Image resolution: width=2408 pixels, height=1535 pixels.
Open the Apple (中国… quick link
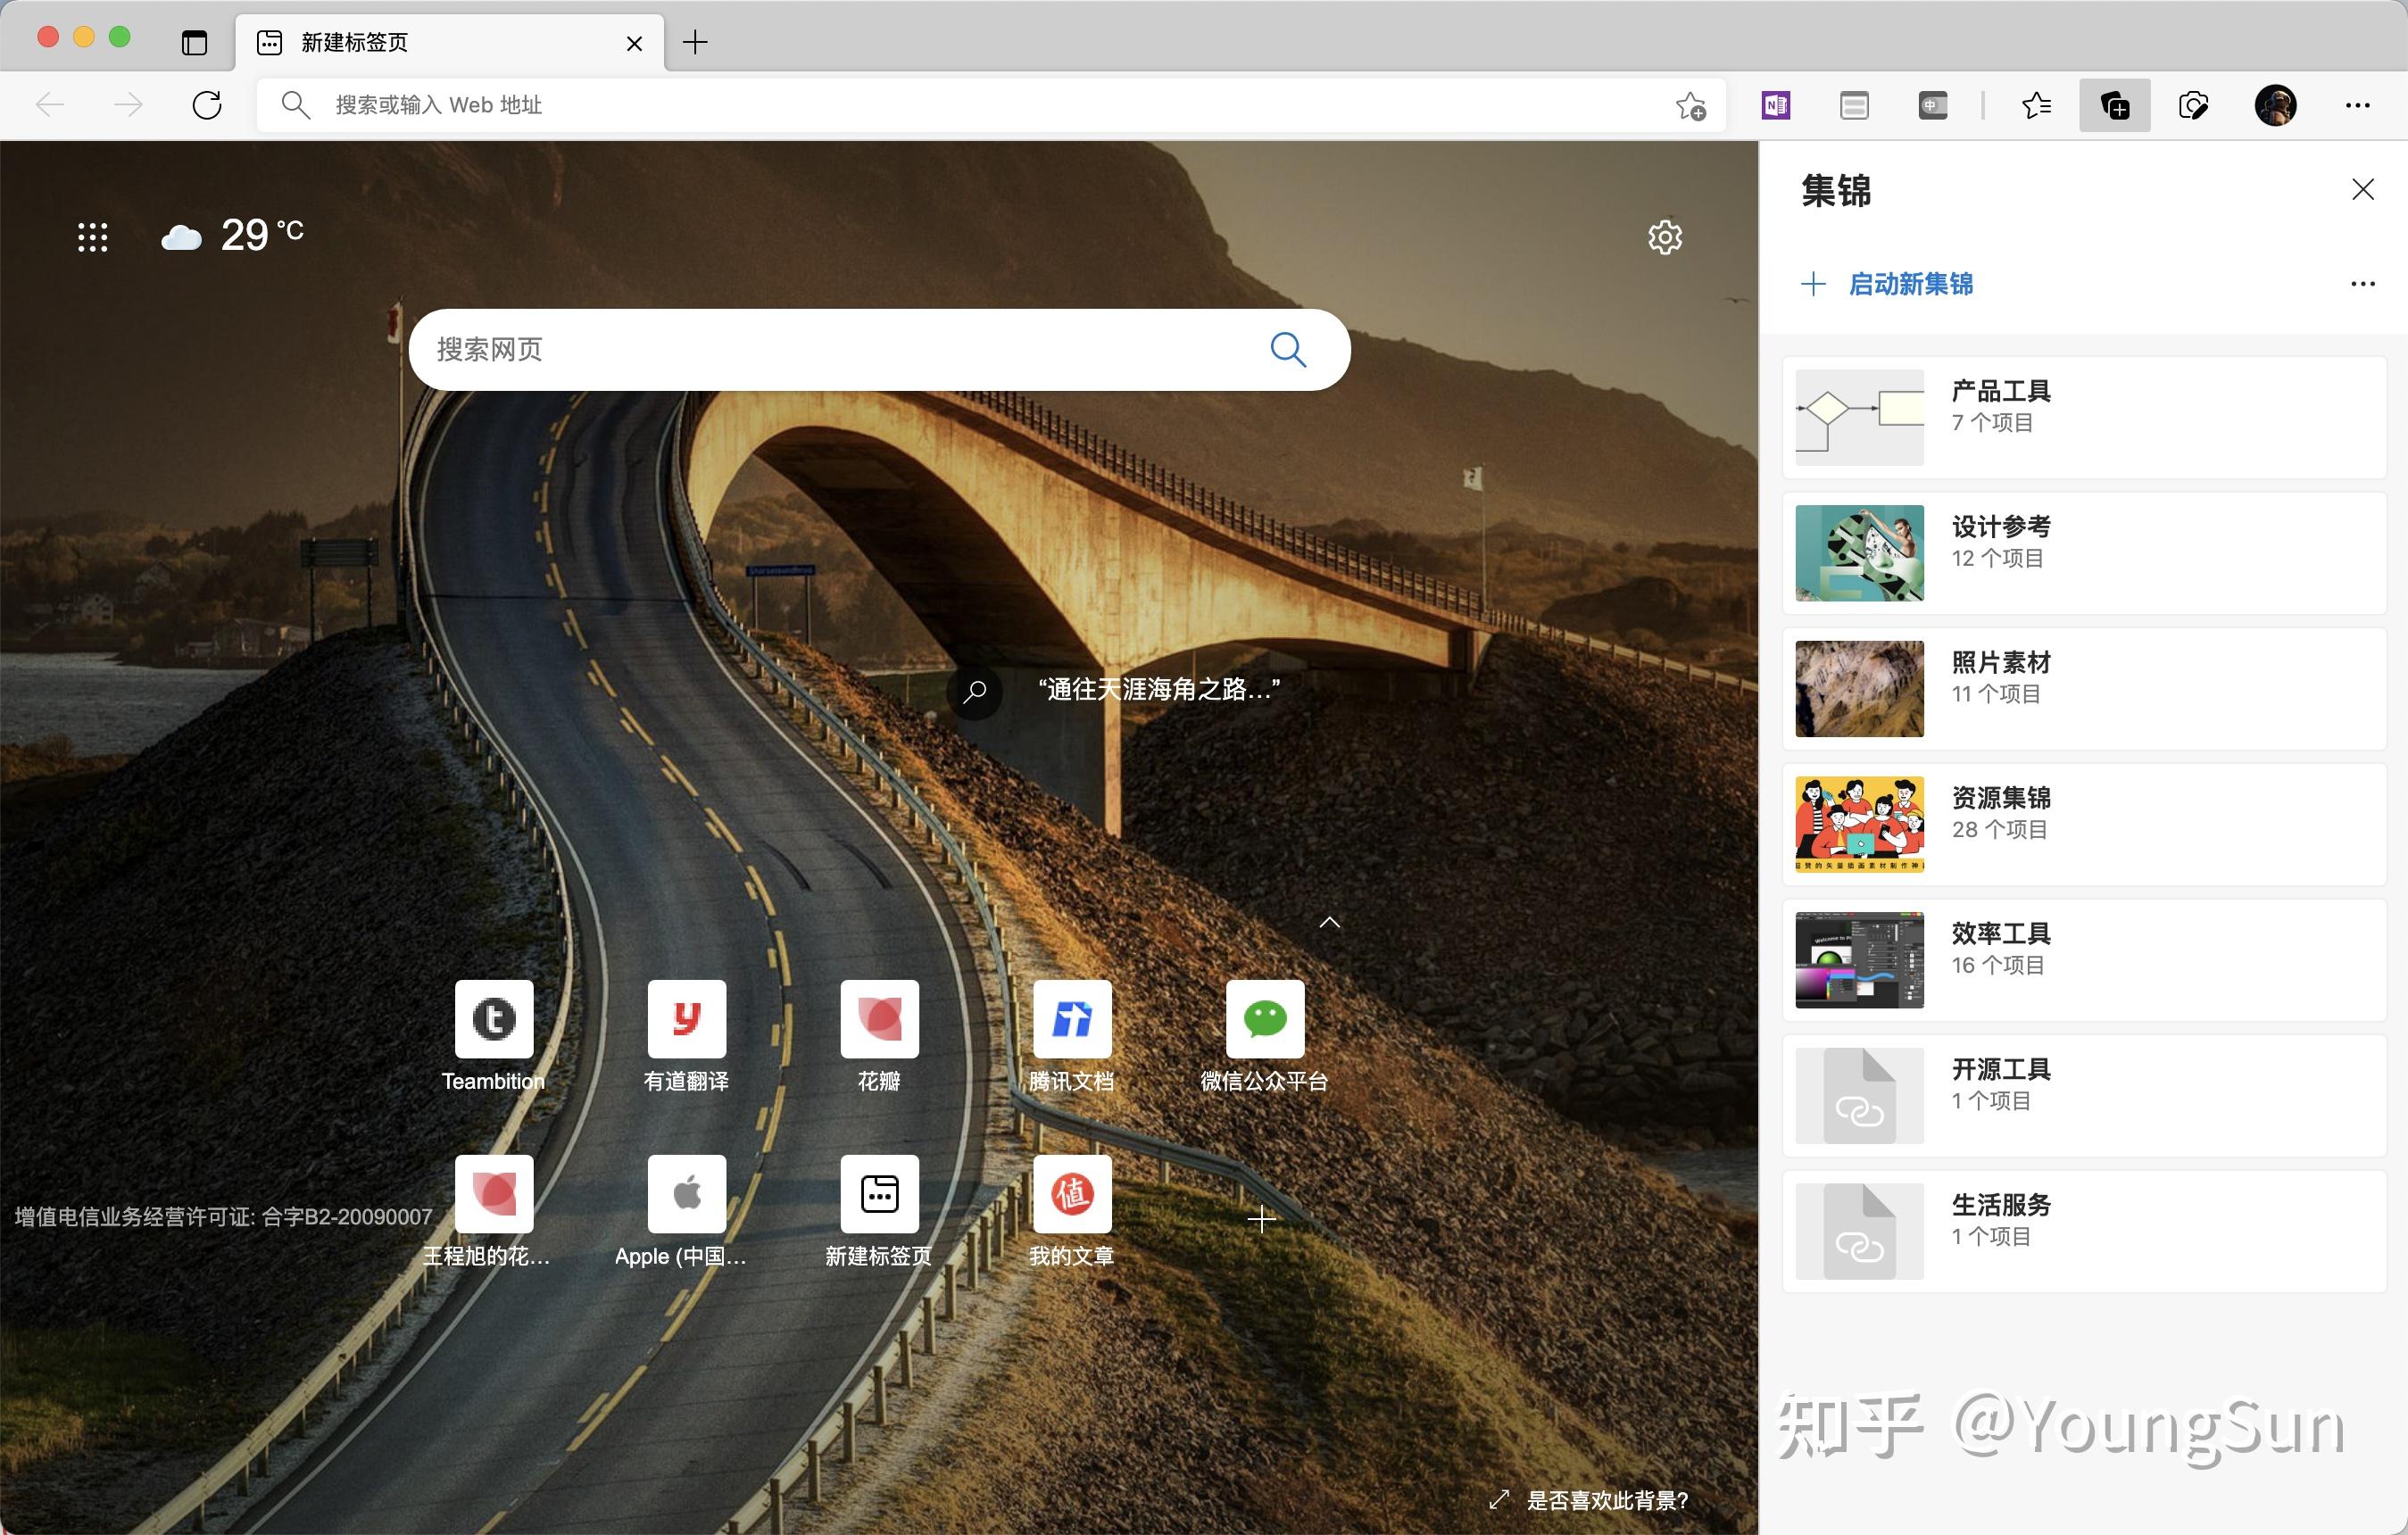tap(686, 1211)
